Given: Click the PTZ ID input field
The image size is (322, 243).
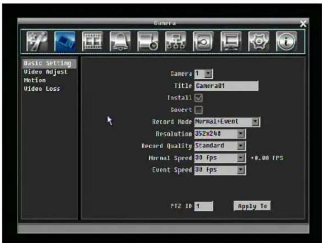Looking at the screenshot, I should pos(204,206).
